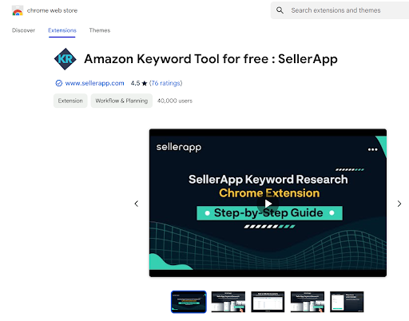Play the SellerApp guide video
409x321 pixels.
coord(268,204)
